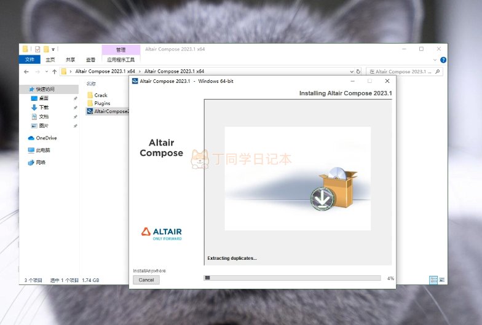Select 此电脑 in navigation pane
This screenshot has width=482, height=325.
[43, 150]
